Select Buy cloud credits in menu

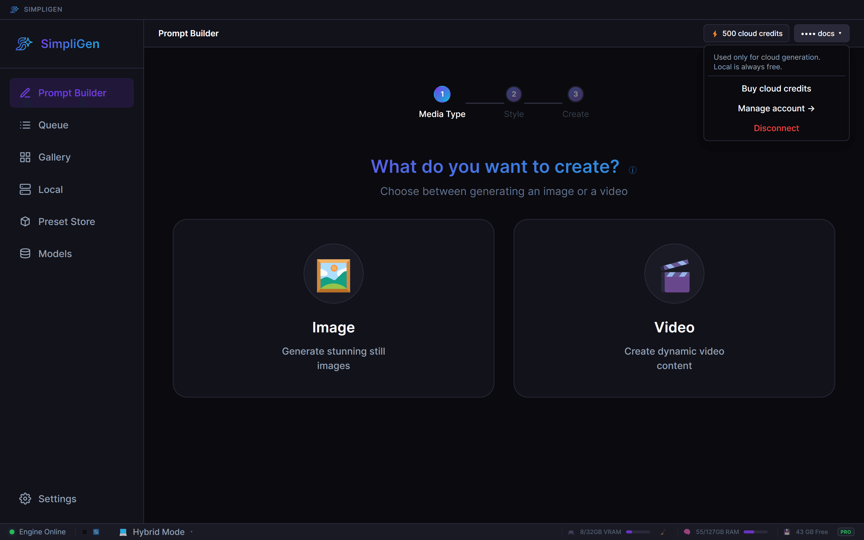[x=776, y=88]
